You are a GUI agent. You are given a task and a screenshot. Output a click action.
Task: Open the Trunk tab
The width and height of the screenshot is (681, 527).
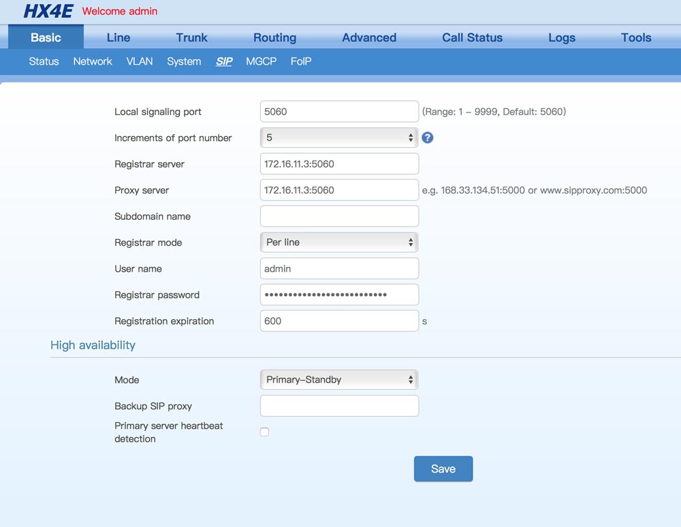click(191, 37)
